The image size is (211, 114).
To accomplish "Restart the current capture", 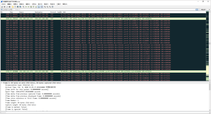I will pos(7,7).
